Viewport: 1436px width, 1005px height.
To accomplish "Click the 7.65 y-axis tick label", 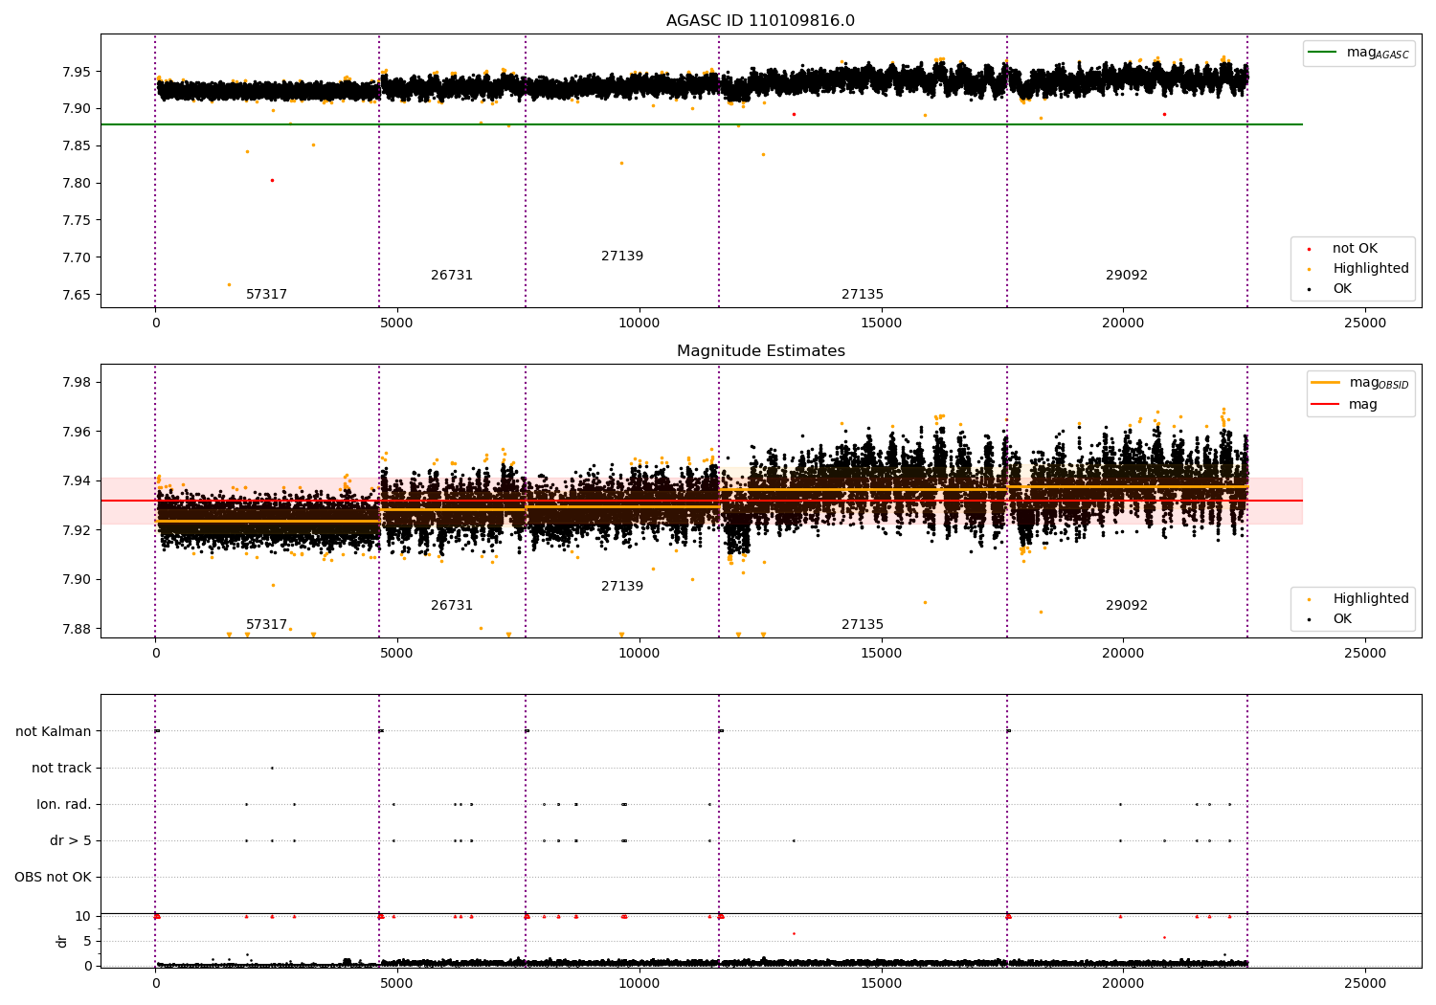I will pyautogui.click(x=77, y=295).
